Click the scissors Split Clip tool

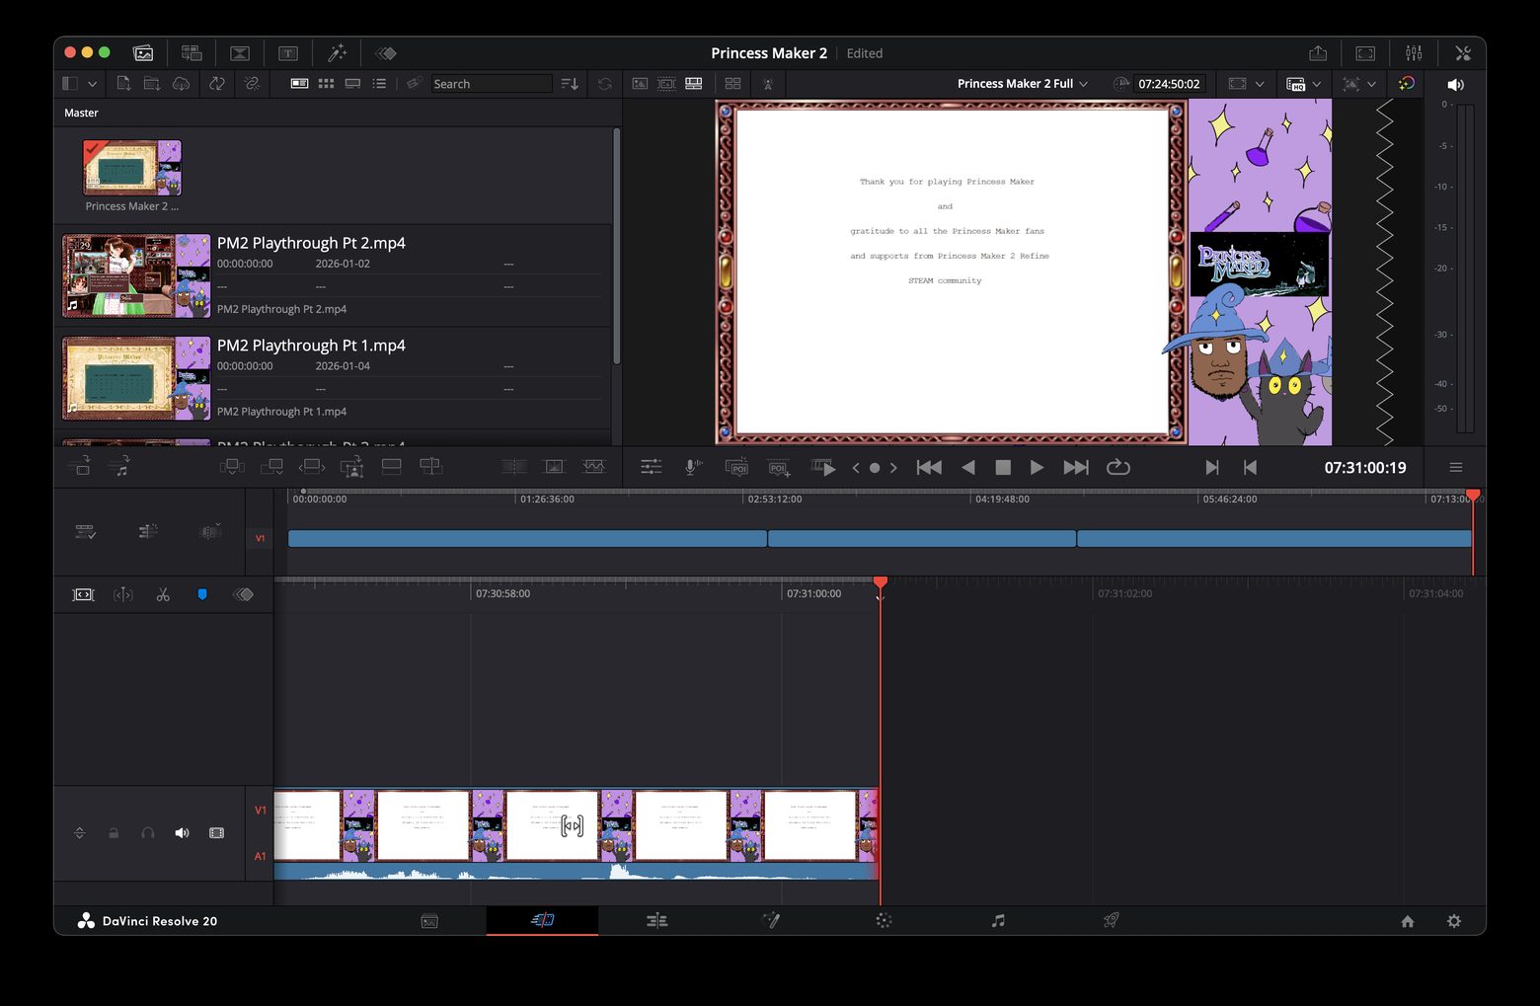point(163,594)
